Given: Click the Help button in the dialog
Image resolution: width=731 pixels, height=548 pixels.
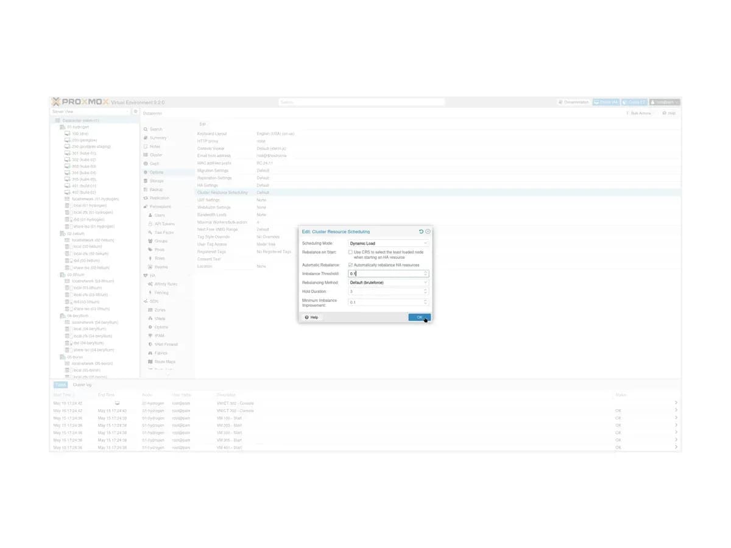Looking at the screenshot, I should point(311,317).
